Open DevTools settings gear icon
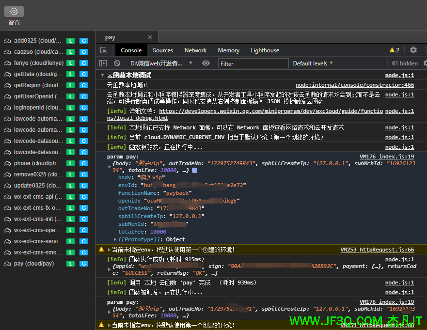 (x=413, y=50)
